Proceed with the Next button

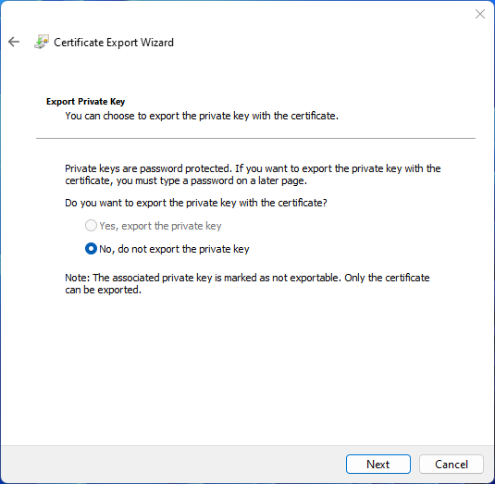click(x=378, y=465)
